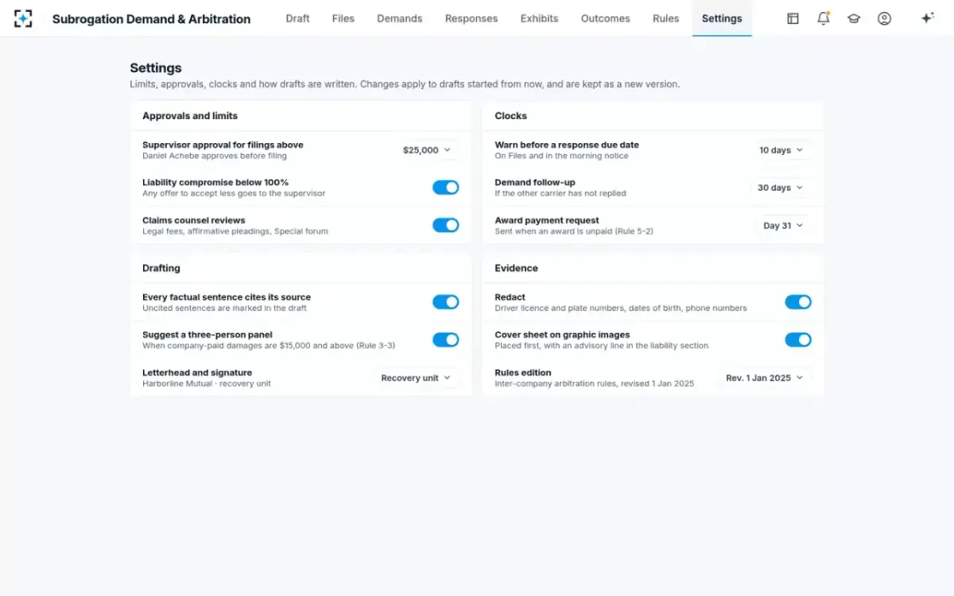Switch to the Rules tab
The image size is (954, 596).
pos(666,18)
